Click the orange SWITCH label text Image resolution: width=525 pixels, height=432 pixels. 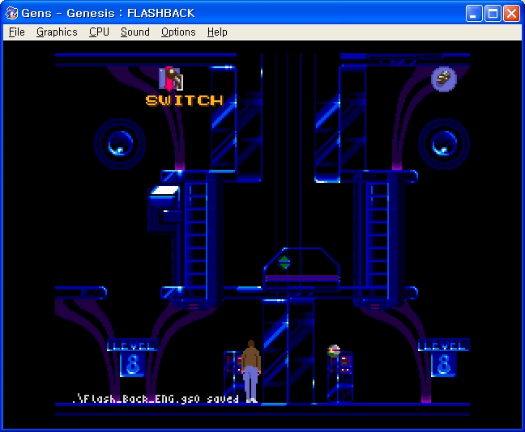click(x=184, y=100)
